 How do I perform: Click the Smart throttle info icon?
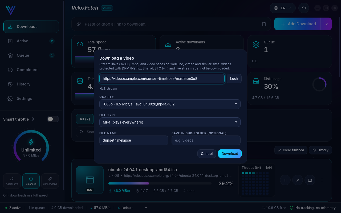point(32,119)
